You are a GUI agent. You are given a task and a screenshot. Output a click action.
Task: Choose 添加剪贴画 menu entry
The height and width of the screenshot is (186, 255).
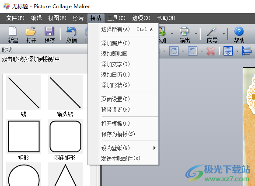click(x=129, y=54)
